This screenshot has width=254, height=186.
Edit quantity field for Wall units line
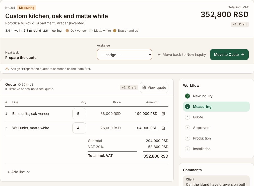pyautogui.click(x=79, y=128)
